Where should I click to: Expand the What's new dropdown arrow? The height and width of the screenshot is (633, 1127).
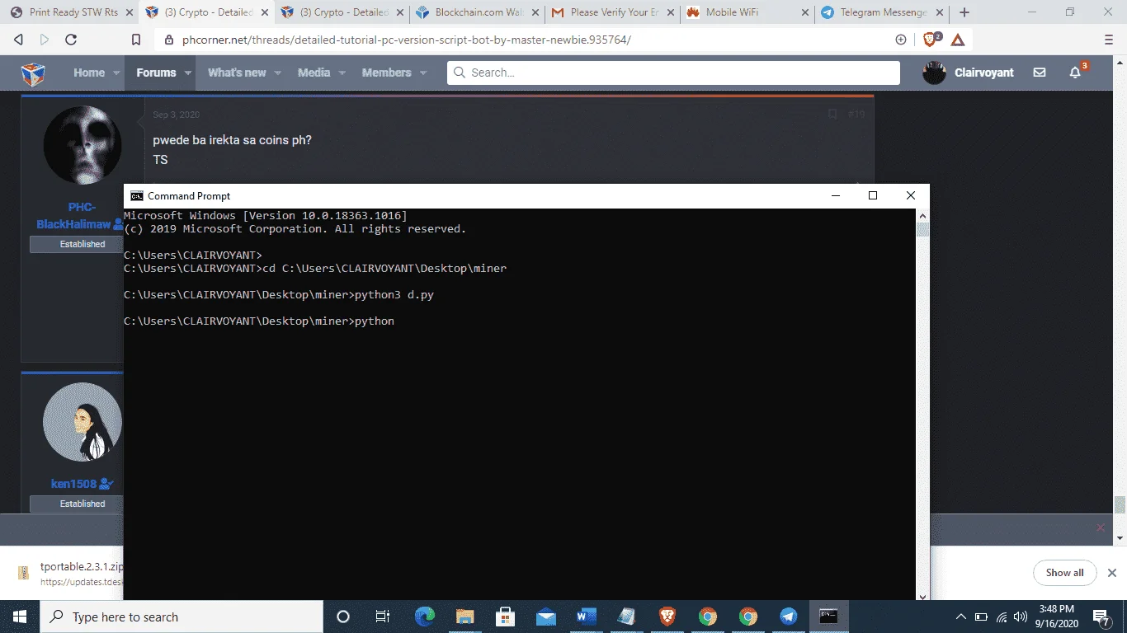[278, 73]
